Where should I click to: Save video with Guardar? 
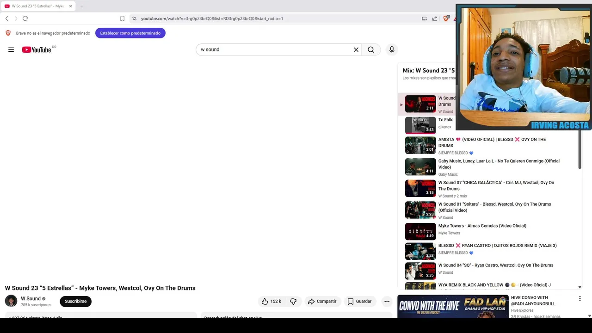359,301
